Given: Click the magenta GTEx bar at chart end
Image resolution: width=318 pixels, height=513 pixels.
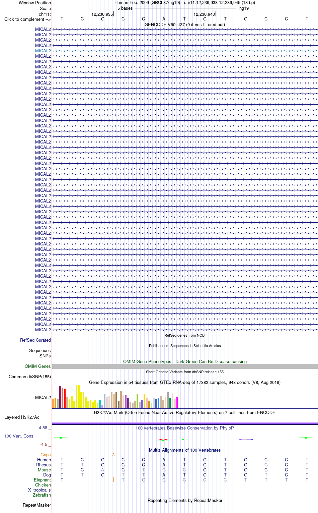Looking at the screenshot, I should click(177, 402).
